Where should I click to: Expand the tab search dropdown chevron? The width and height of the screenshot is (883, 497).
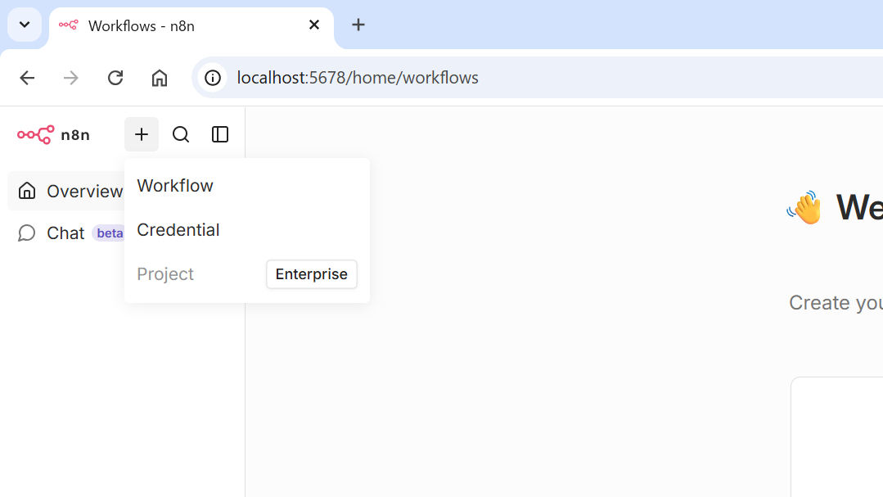click(x=25, y=25)
